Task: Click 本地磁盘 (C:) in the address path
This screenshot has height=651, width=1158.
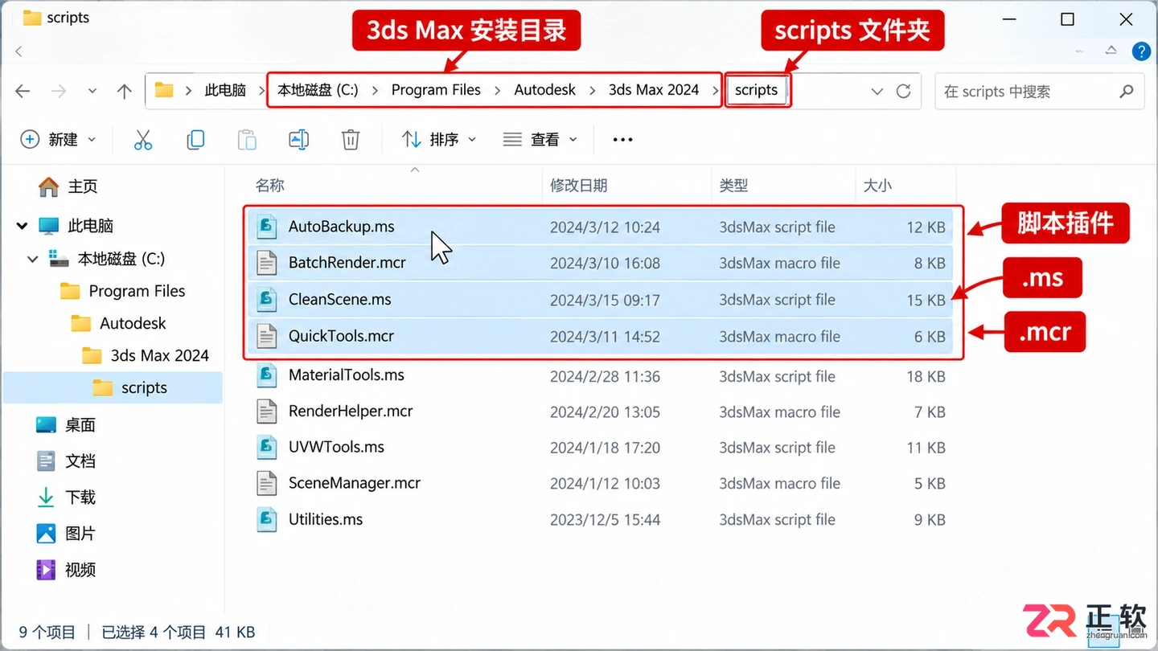Action: 318,90
